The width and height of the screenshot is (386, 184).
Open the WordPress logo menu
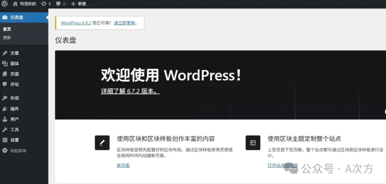point(4,4)
